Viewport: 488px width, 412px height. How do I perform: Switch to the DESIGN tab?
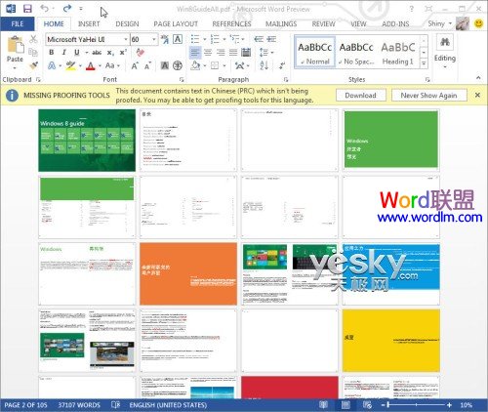click(127, 23)
